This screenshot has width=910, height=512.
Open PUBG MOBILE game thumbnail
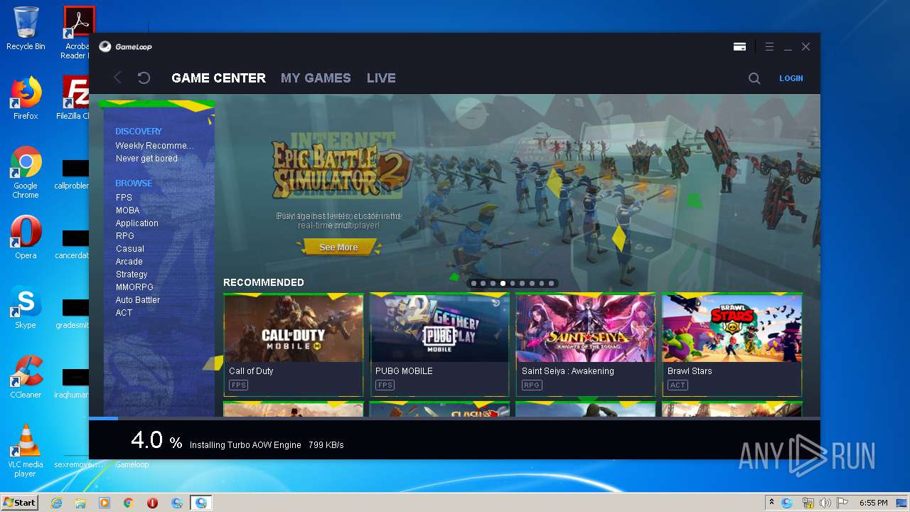coord(439,329)
